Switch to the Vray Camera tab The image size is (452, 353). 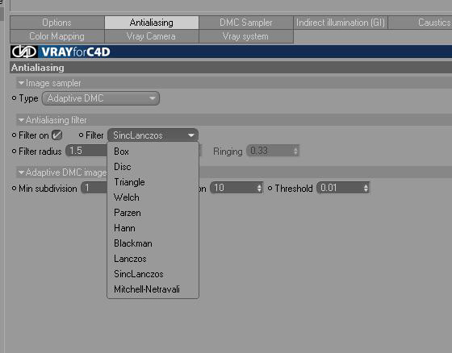pos(152,36)
